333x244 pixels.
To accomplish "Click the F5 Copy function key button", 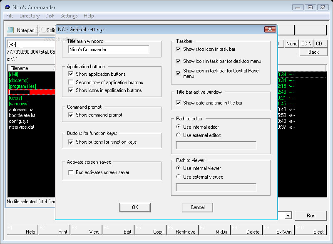I will click(151, 230).
